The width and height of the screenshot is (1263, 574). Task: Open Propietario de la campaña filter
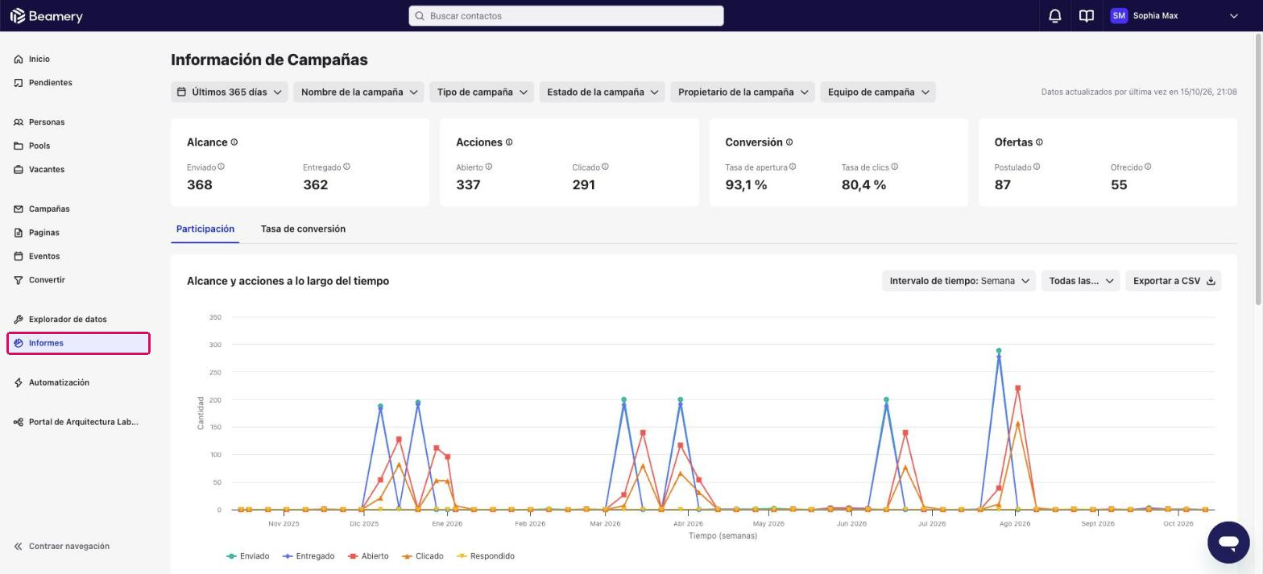[x=743, y=92]
